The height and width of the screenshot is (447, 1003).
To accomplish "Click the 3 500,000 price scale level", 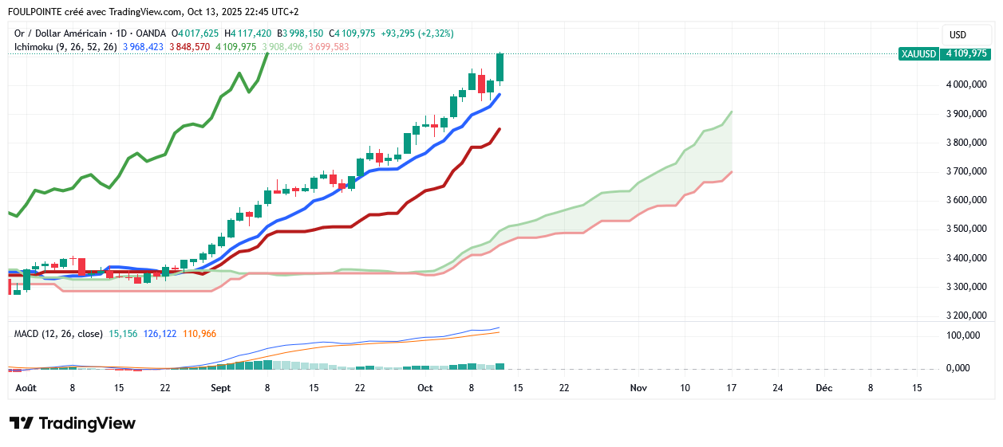I will tap(965, 229).
